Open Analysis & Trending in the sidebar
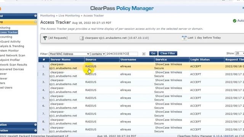This screenshot has width=244, height=137. tap(12, 46)
